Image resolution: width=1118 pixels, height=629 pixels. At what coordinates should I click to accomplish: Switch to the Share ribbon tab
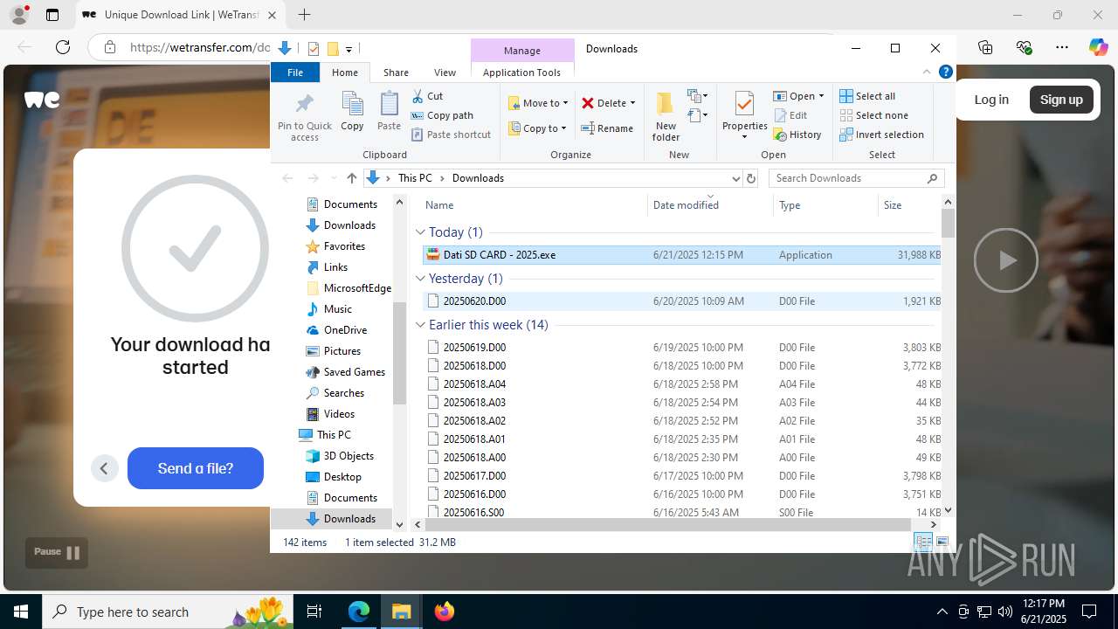pos(396,73)
